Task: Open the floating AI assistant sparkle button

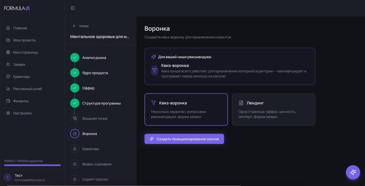Action: click(353, 172)
